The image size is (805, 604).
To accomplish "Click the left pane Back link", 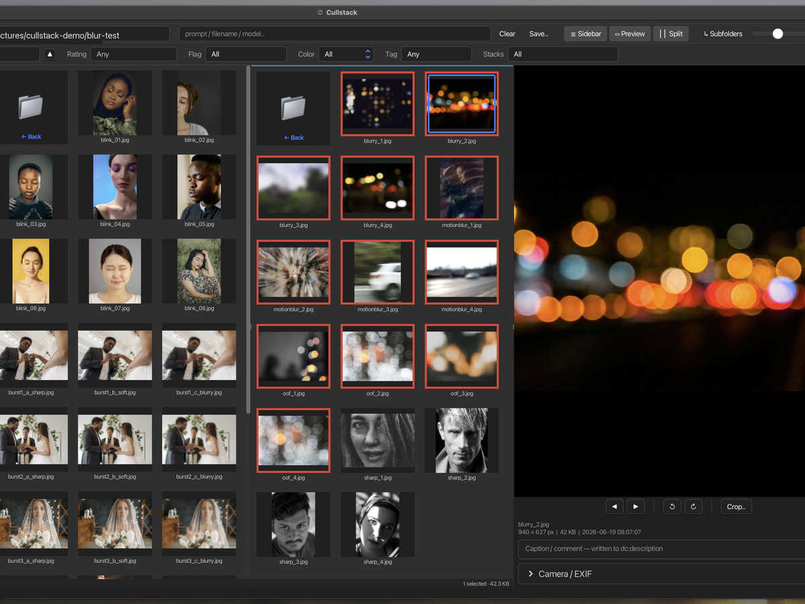I will point(31,136).
